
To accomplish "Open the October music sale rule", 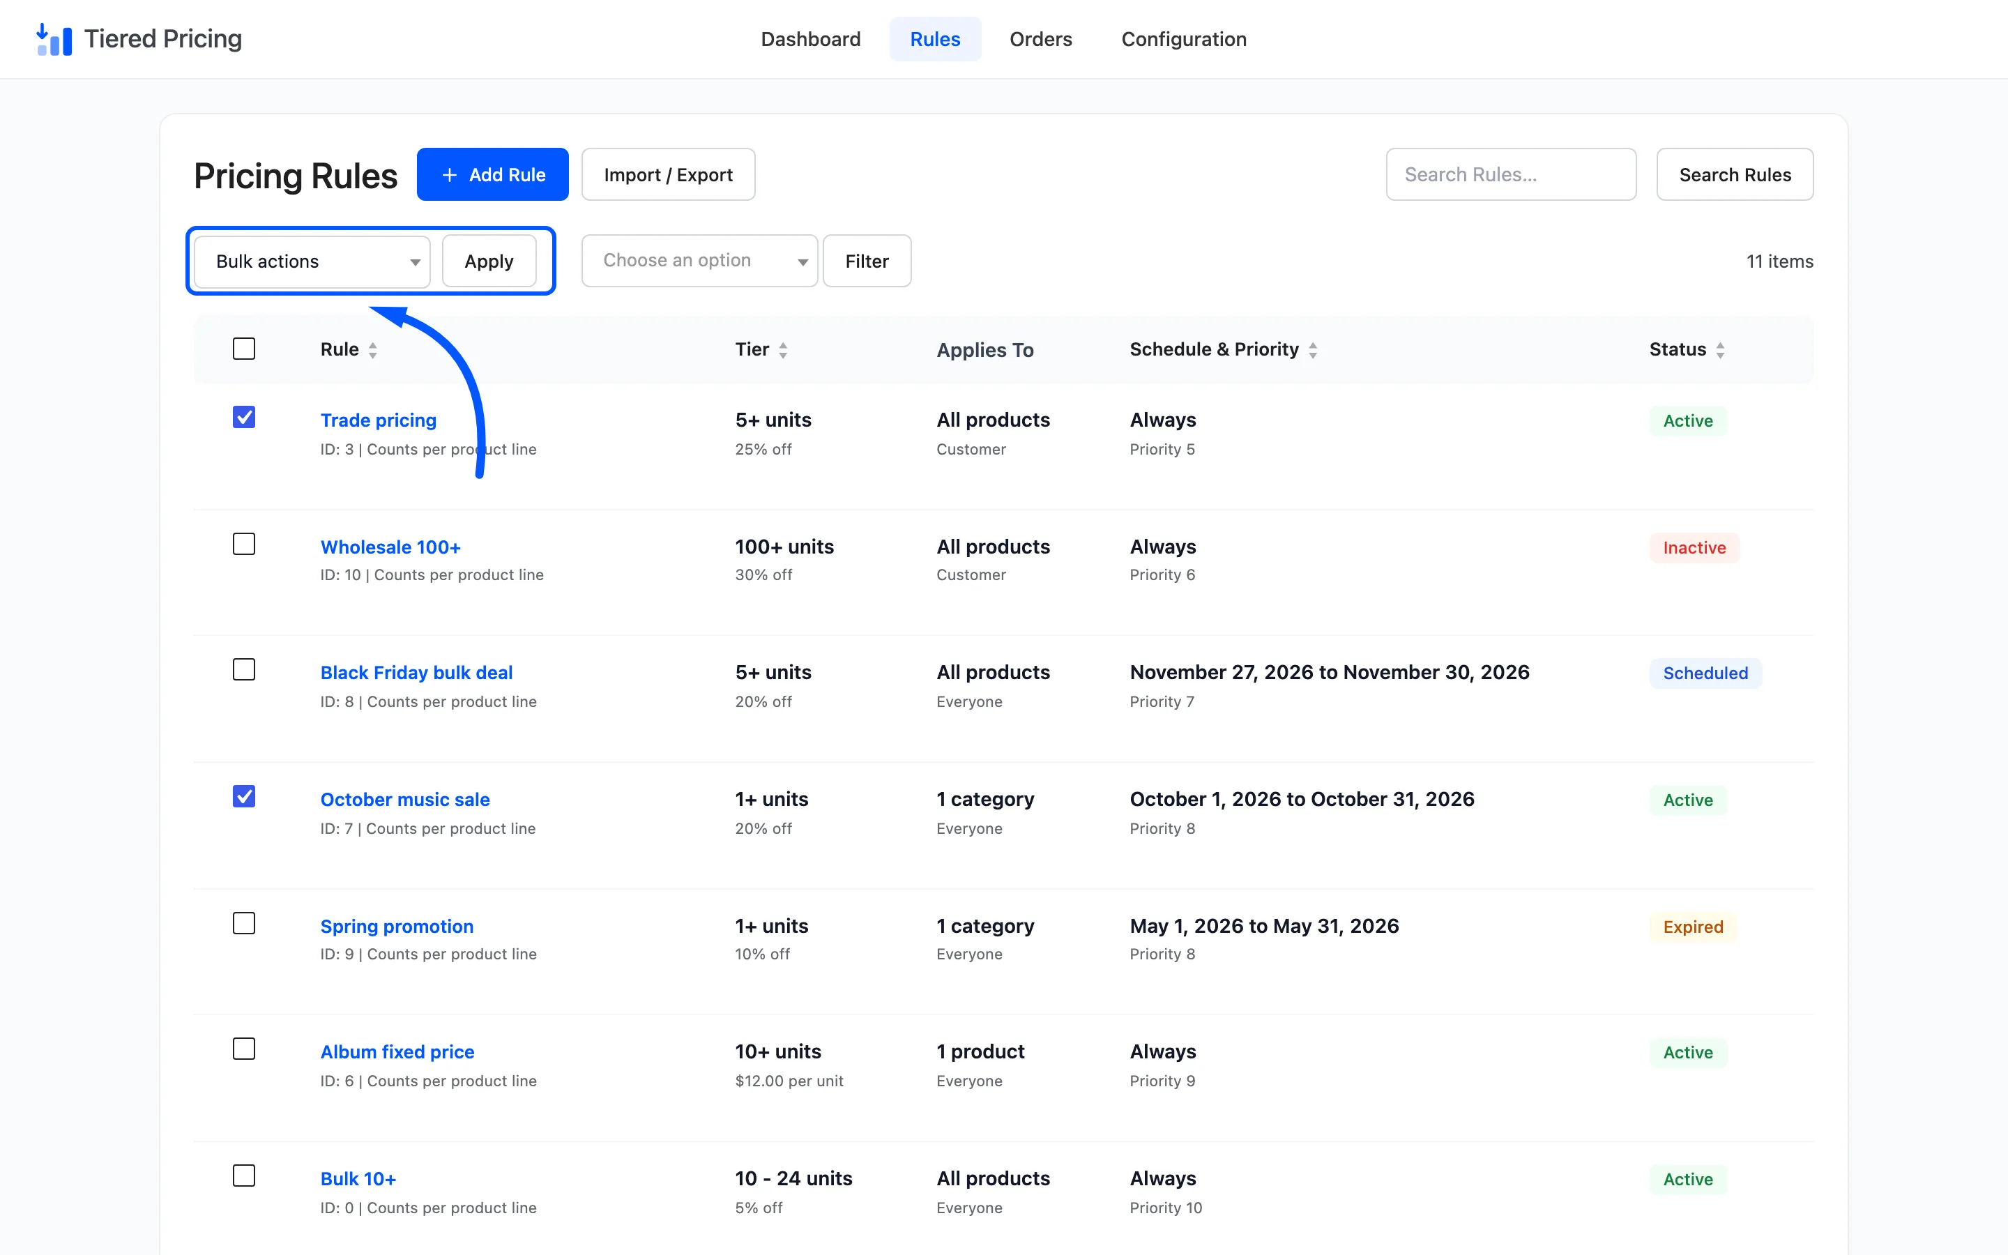I will [x=405, y=799].
